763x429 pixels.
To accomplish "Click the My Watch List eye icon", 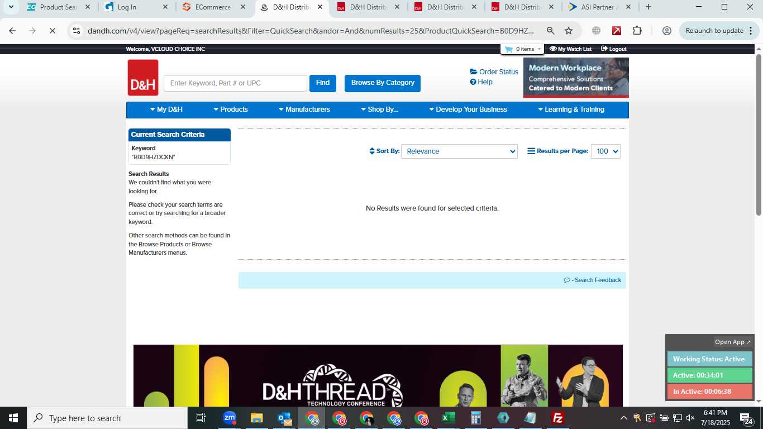I will click(553, 49).
